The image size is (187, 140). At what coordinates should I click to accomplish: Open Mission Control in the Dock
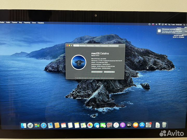tap(37, 125)
